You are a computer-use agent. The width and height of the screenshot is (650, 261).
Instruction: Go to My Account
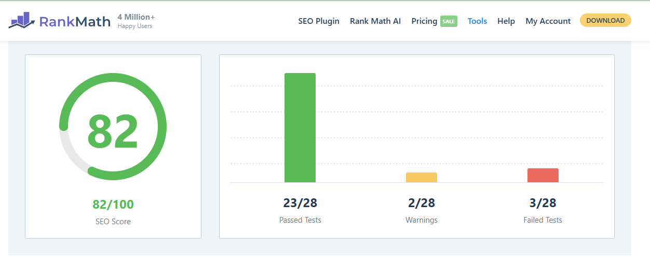[x=548, y=21]
